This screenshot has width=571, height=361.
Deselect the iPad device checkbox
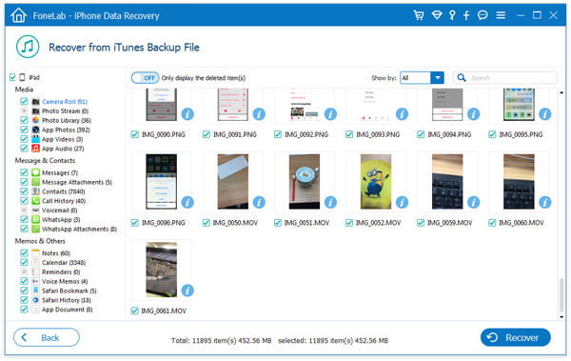(12, 77)
